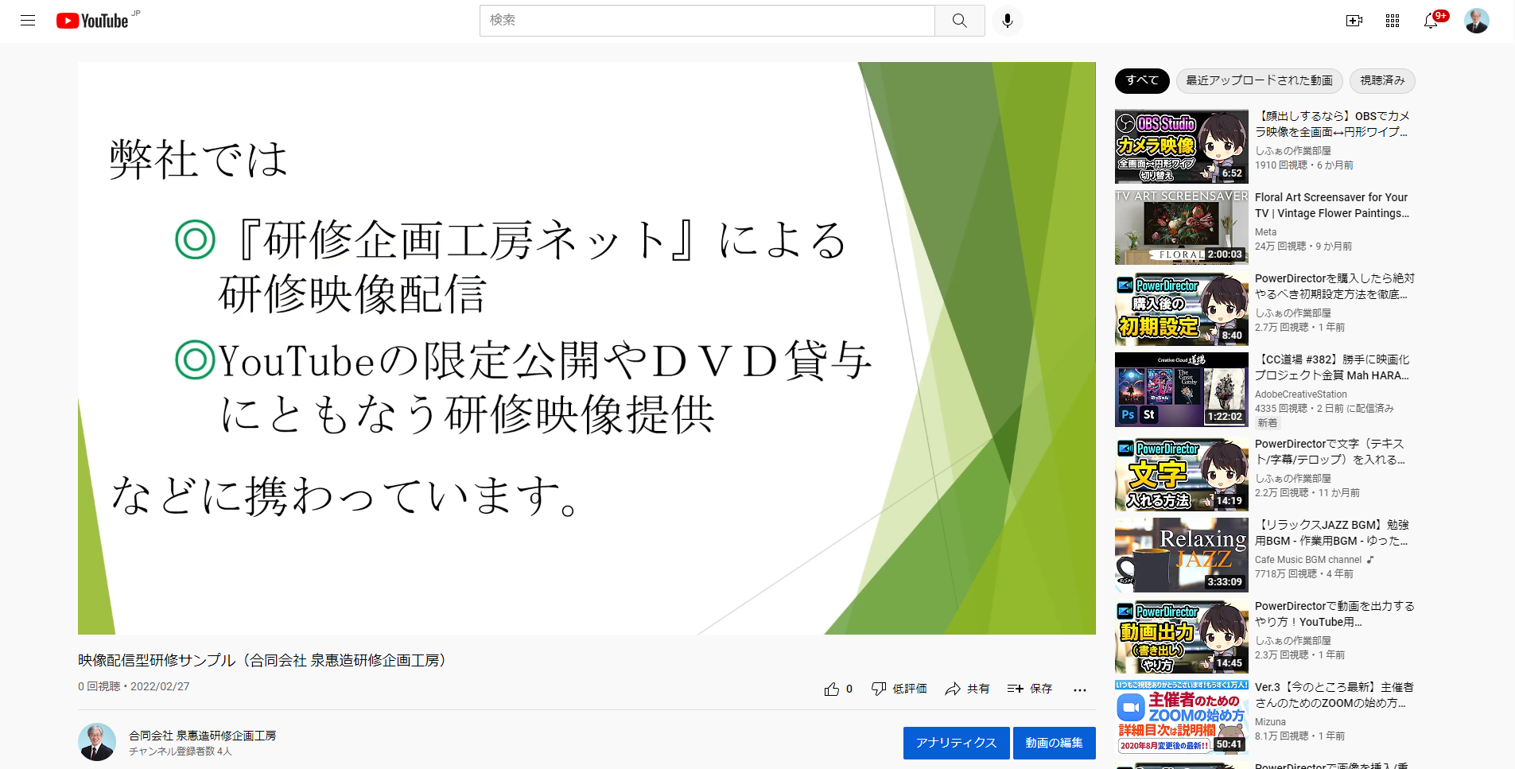Open アナリティクス button

coord(956,743)
